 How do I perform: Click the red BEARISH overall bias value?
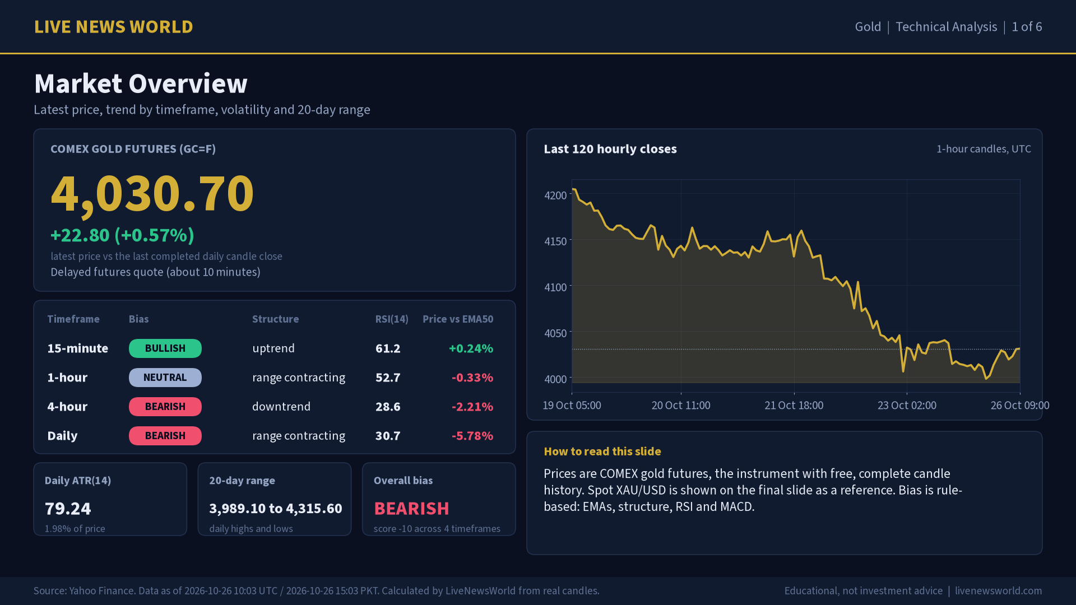pyautogui.click(x=411, y=509)
